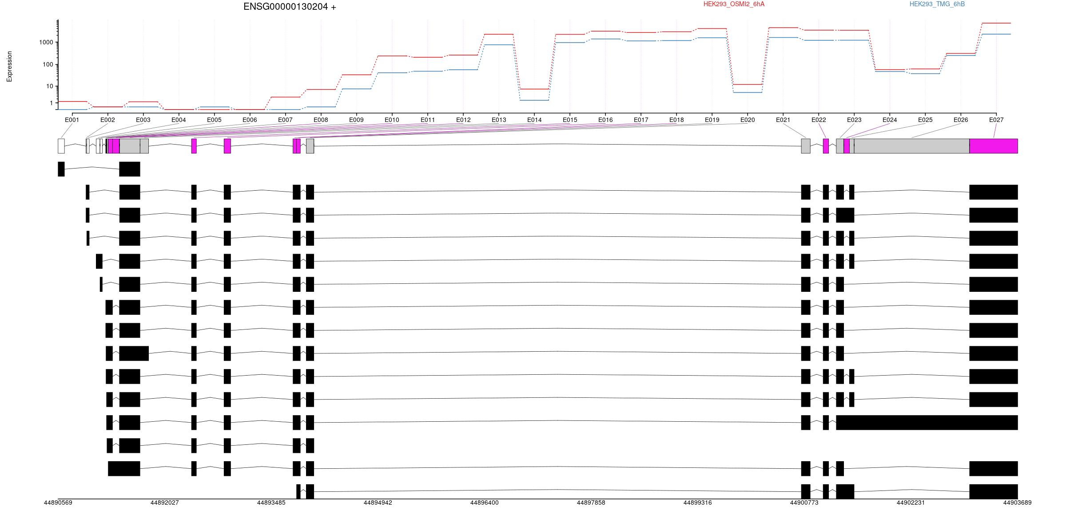The image size is (1066, 510).
Task: Click exon label E019
Action: 712,120
